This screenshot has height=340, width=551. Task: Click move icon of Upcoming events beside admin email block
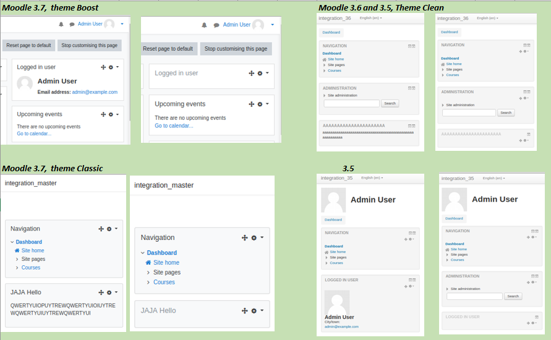(103, 114)
